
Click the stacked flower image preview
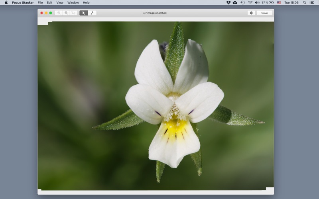point(156,106)
